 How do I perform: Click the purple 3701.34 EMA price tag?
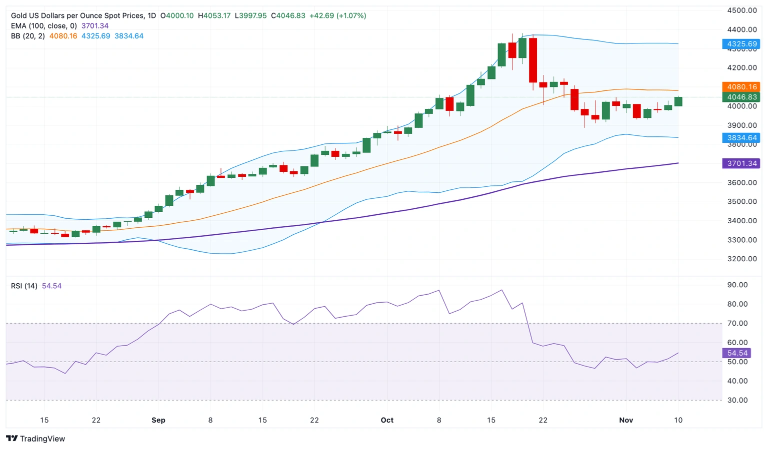tap(741, 163)
